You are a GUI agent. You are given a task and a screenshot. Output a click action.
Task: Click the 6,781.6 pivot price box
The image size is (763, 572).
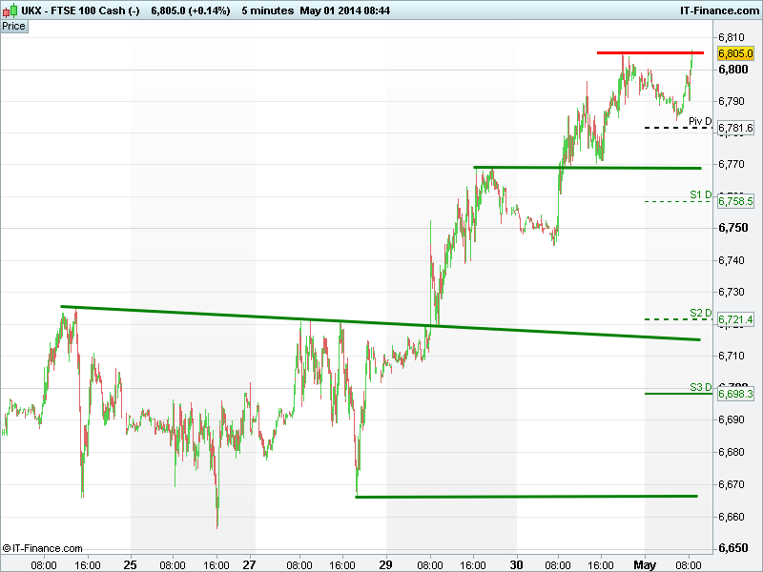click(735, 128)
